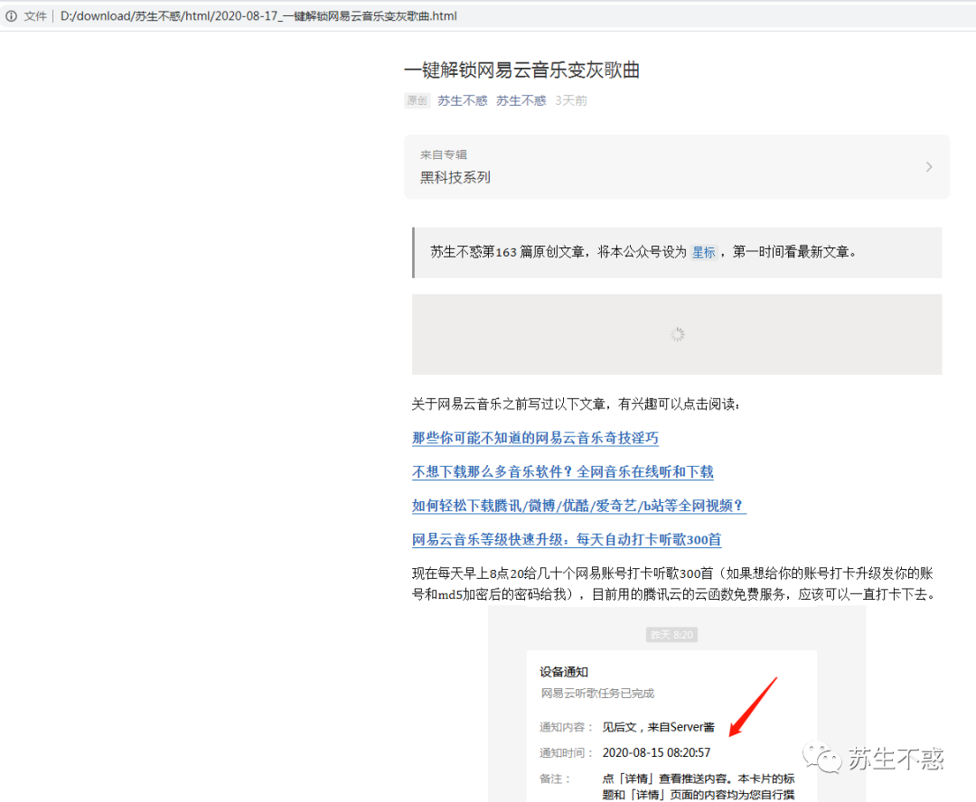Click the sentence 关于网易云音乐之前写过以下文章
Screen dimensions: 976x802
coord(508,405)
